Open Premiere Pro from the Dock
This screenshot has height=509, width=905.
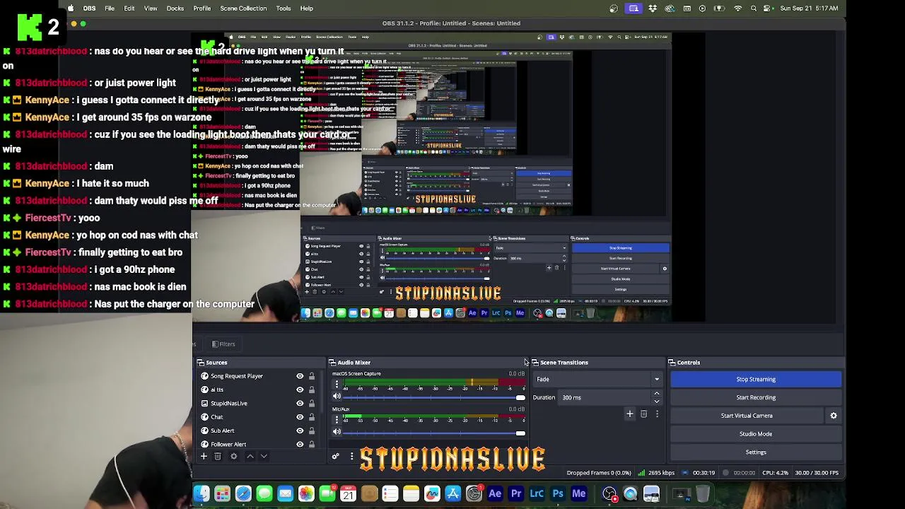pyautogui.click(x=516, y=493)
